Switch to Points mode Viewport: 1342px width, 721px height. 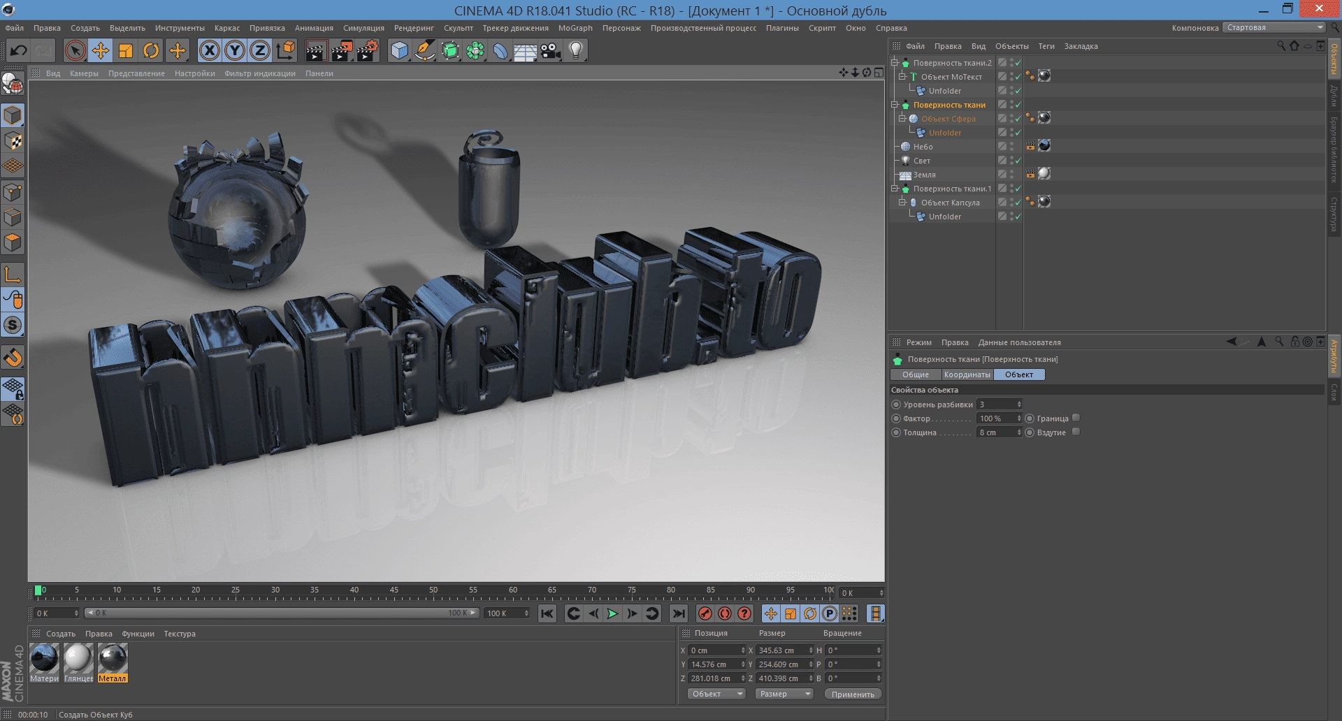13,191
